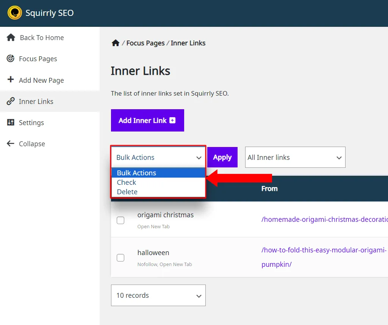Click the plus icon for Add New Page
388x325 pixels.
(11, 79)
